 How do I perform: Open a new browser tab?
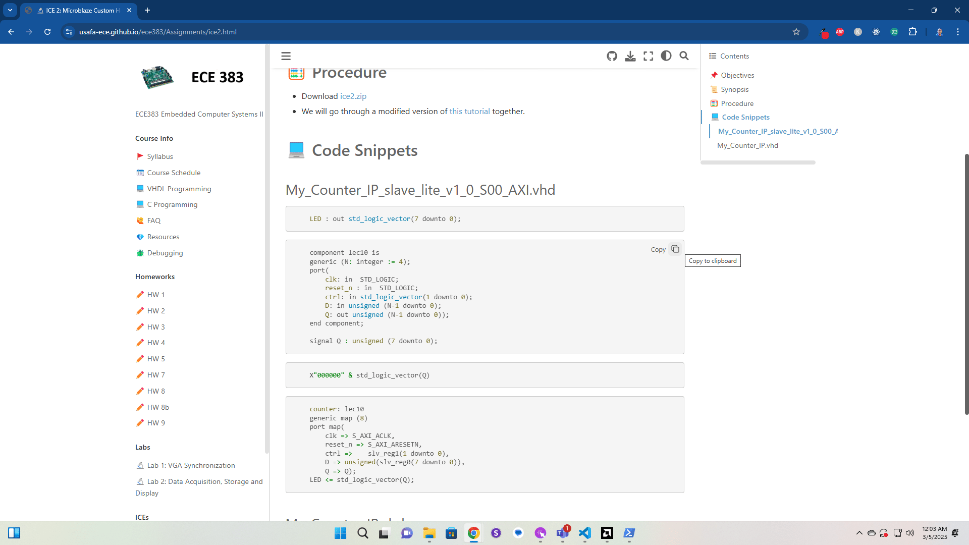147,10
